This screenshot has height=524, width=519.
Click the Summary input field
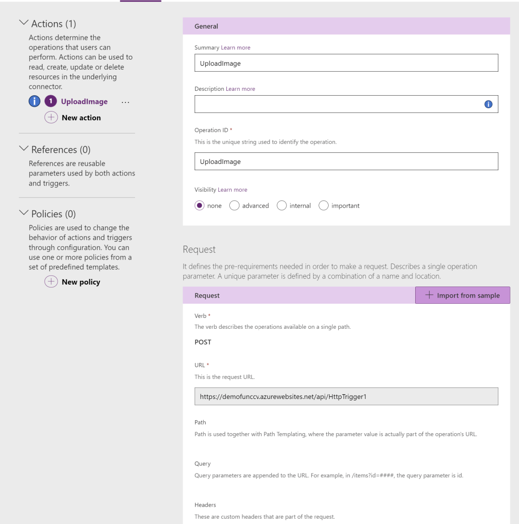click(x=346, y=63)
